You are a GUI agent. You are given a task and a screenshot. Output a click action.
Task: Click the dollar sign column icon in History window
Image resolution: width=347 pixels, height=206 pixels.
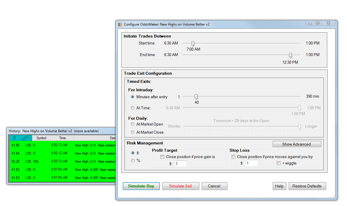[x=15, y=138]
